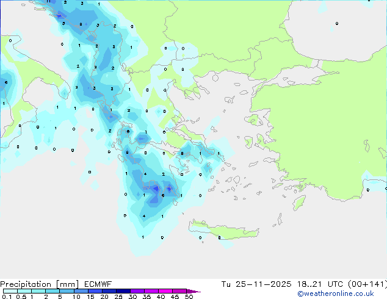The image size is (387, 299).
Task: Click the '18..21' time range text
Action: [309, 284]
